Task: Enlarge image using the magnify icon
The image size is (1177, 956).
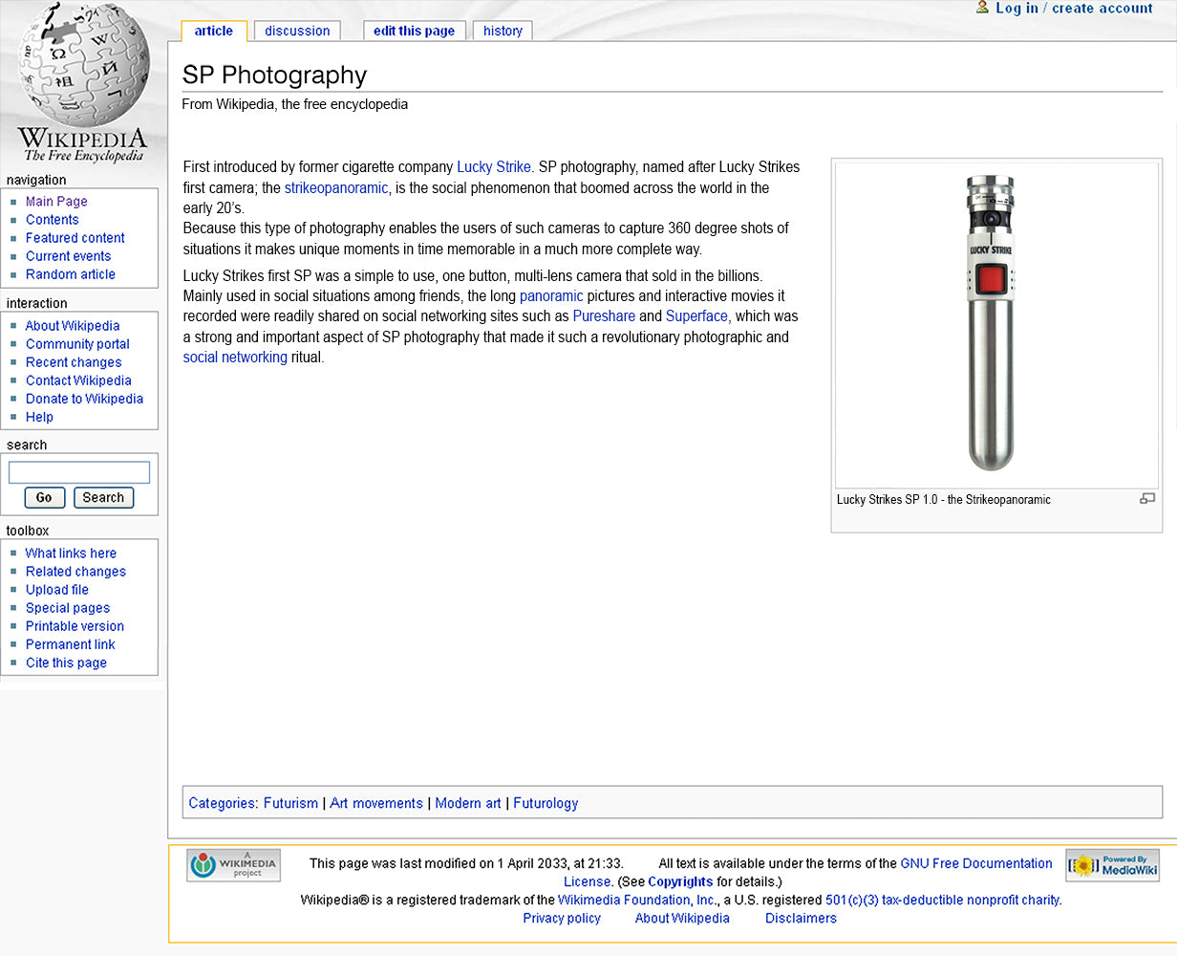Action: click(1147, 498)
